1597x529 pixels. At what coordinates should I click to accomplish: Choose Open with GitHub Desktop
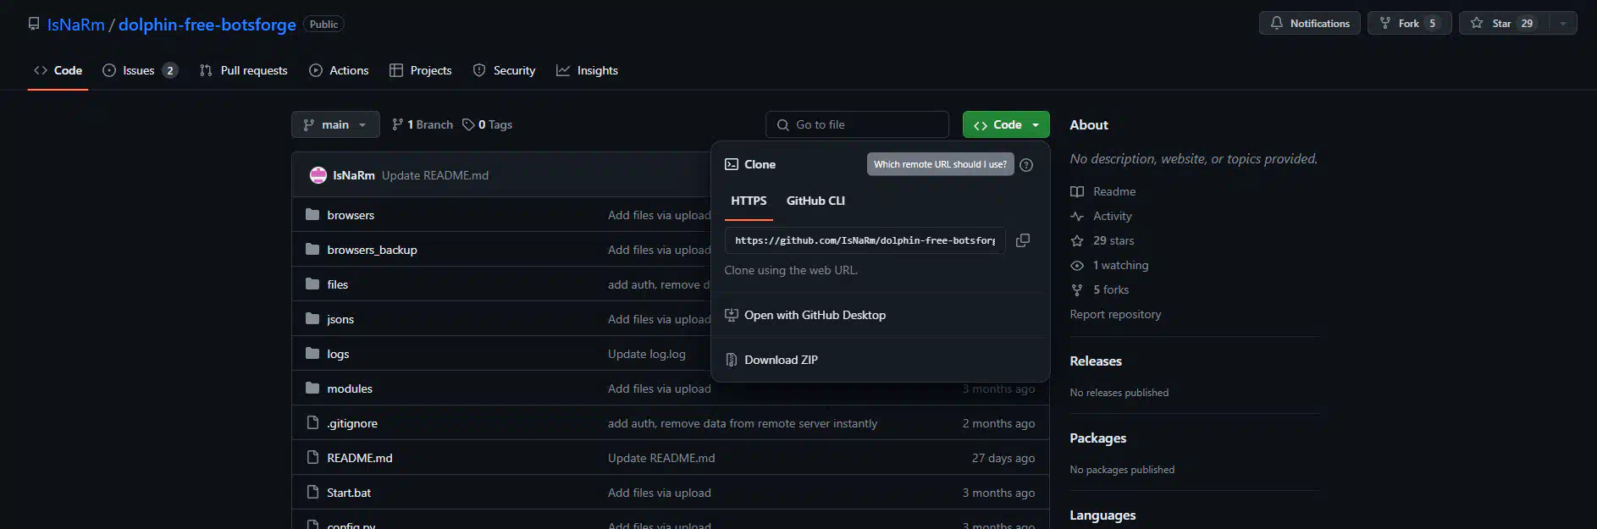815,315
